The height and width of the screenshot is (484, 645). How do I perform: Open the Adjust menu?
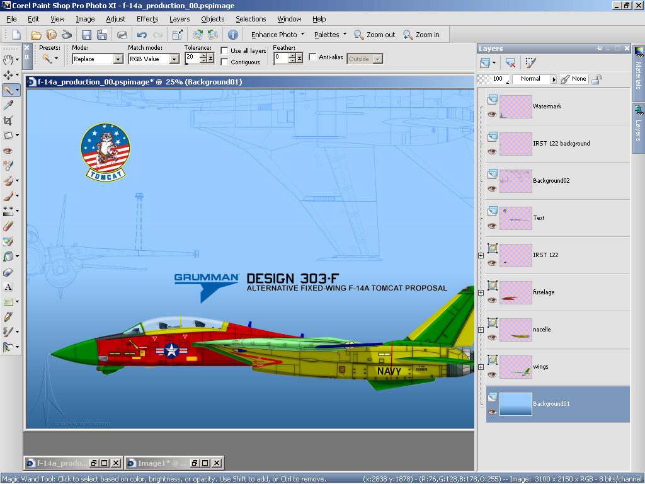(116, 19)
